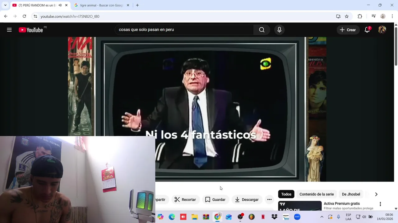Viewport: 398px width, 223px height.
Task: Open the volume speaker tray icon
Action: pos(364,217)
